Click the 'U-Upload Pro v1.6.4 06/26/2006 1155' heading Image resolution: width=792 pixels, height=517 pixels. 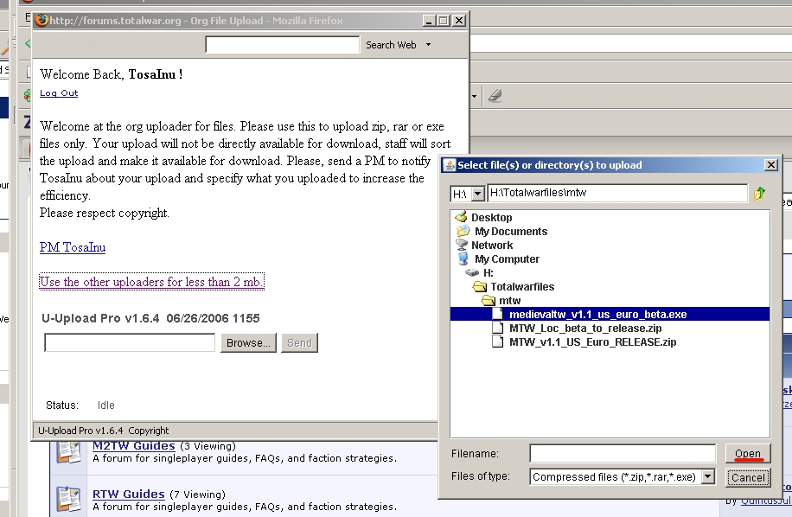(150, 318)
